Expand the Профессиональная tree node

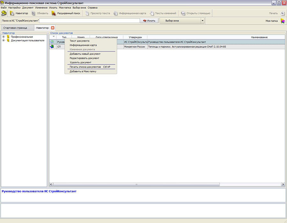[4, 37]
